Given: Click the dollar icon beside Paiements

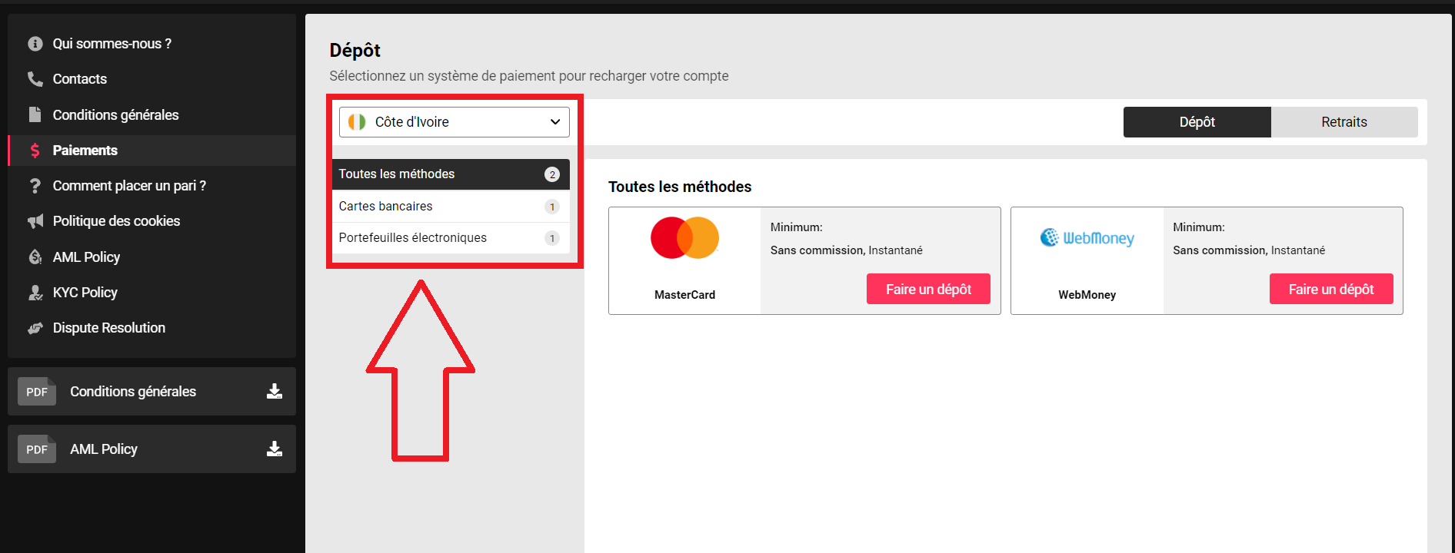Looking at the screenshot, I should [x=35, y=151].
